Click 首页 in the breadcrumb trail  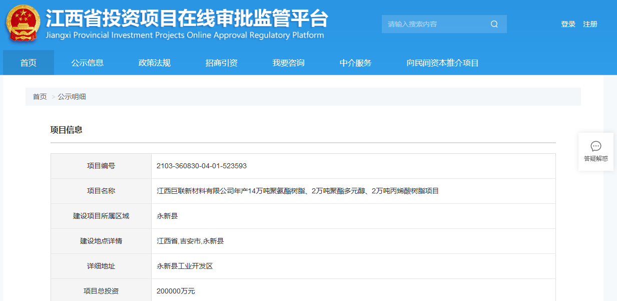pos(39,96)
